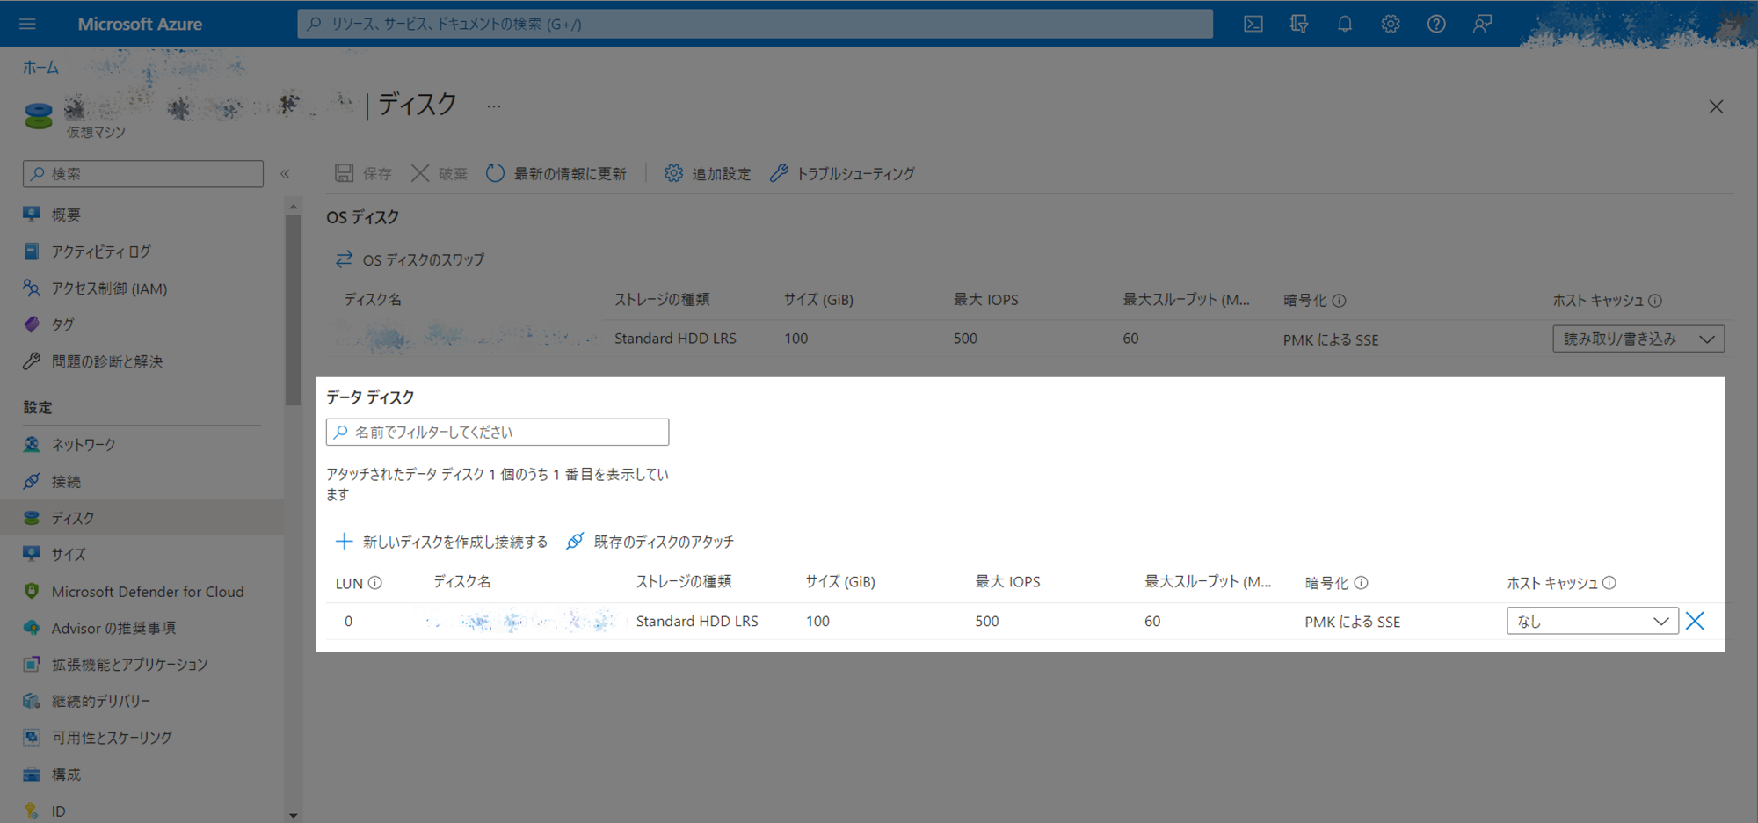Click 既存のディスクのアタッチ
1758x823 pixels.
[x=650, y=542]
